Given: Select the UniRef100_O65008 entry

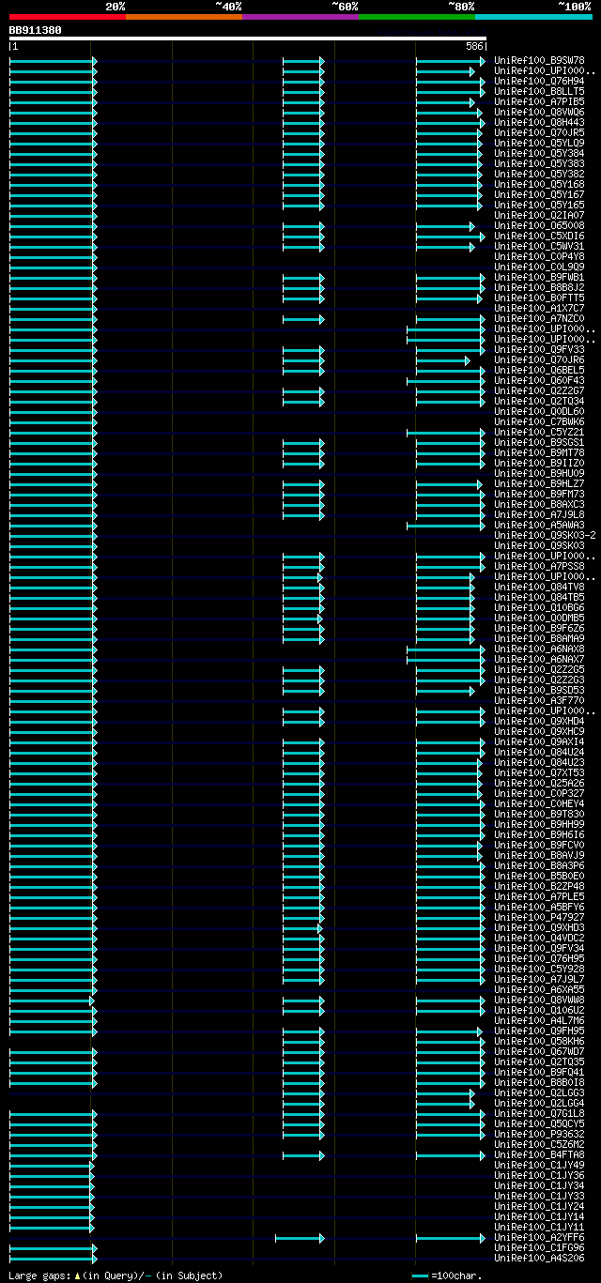Looking at the screenshot, I should click(539, 225).
